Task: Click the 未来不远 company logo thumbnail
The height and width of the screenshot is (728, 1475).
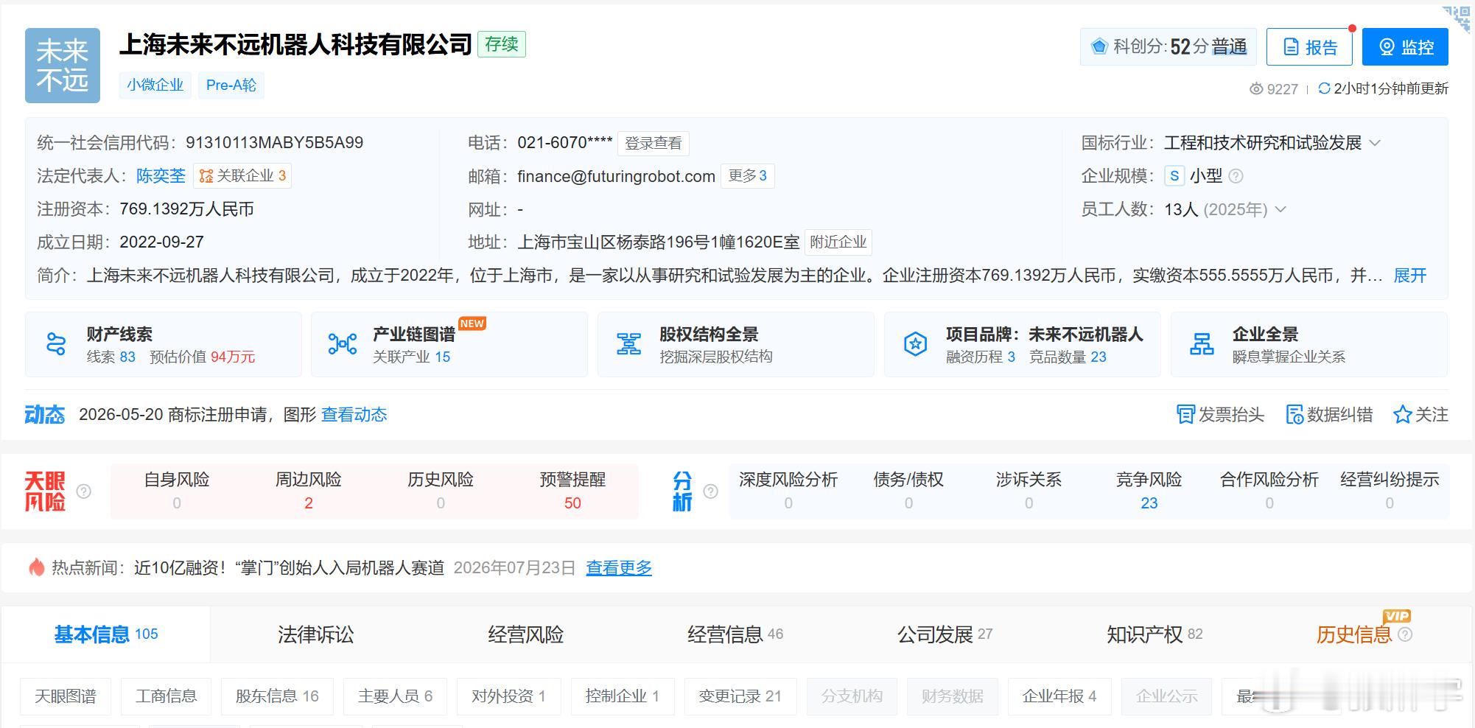Action: point(63,66)
